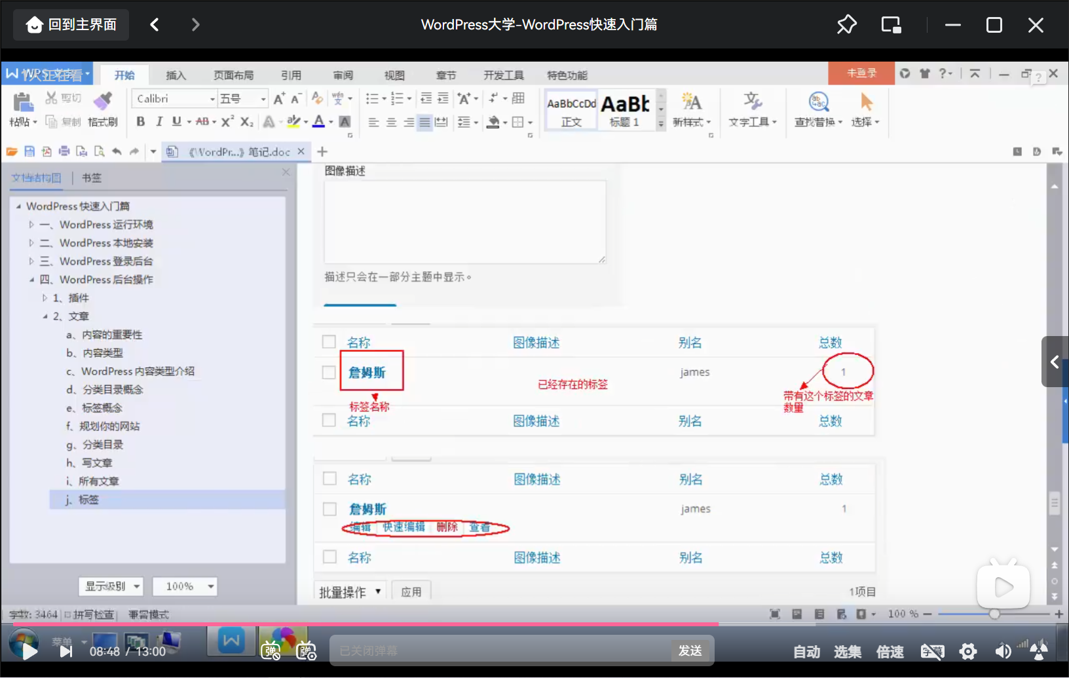
Task: Click the underline font color A swatch
Action: point(318,122)
